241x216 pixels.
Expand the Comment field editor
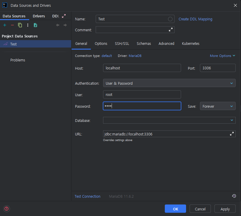pyautogui.click(x=171, y=30)
